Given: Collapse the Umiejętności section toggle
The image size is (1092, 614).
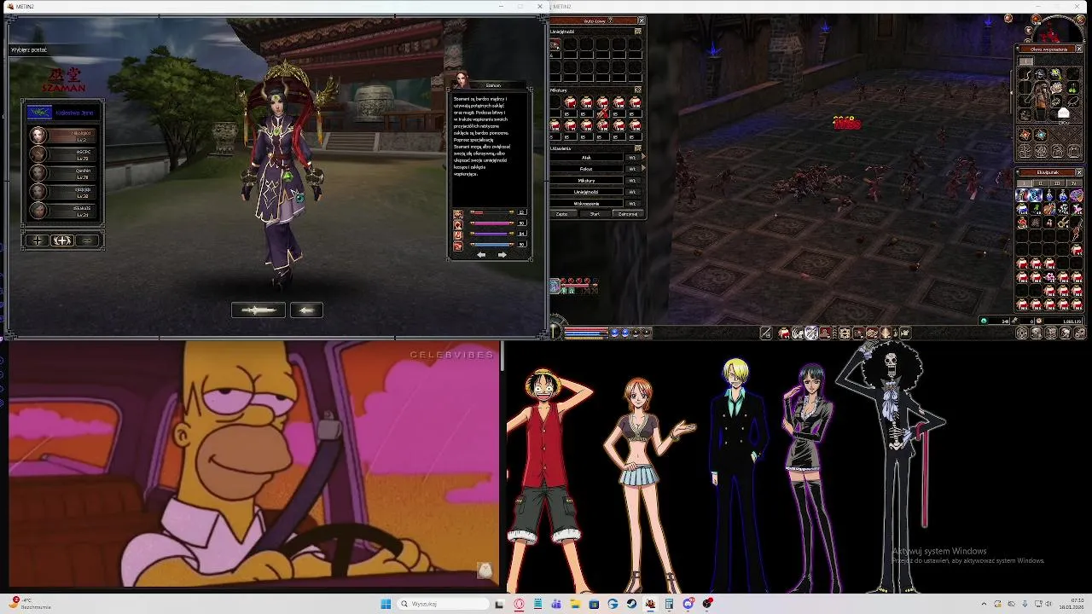Looking at the screenshot, I should [637, 32].
